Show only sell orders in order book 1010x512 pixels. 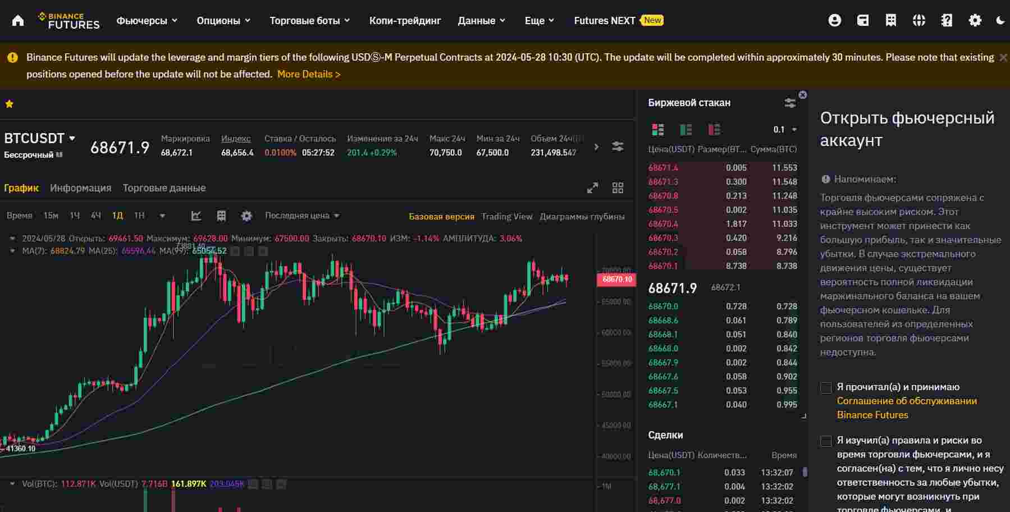pos(714,130)
